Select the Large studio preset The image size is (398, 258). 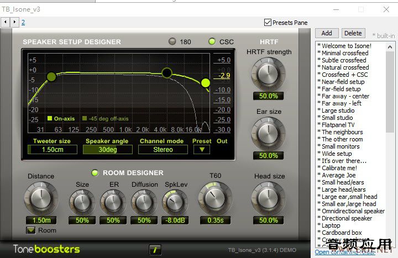336,110
